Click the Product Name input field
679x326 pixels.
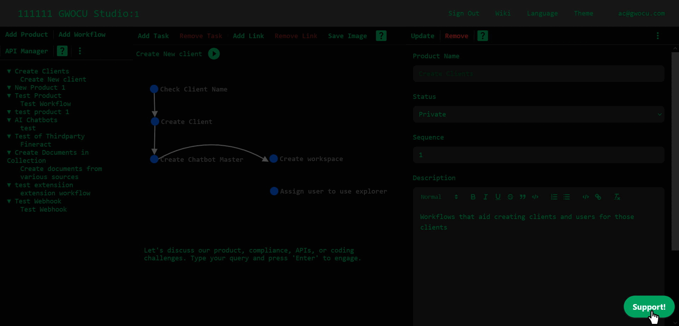pos(538,74)
